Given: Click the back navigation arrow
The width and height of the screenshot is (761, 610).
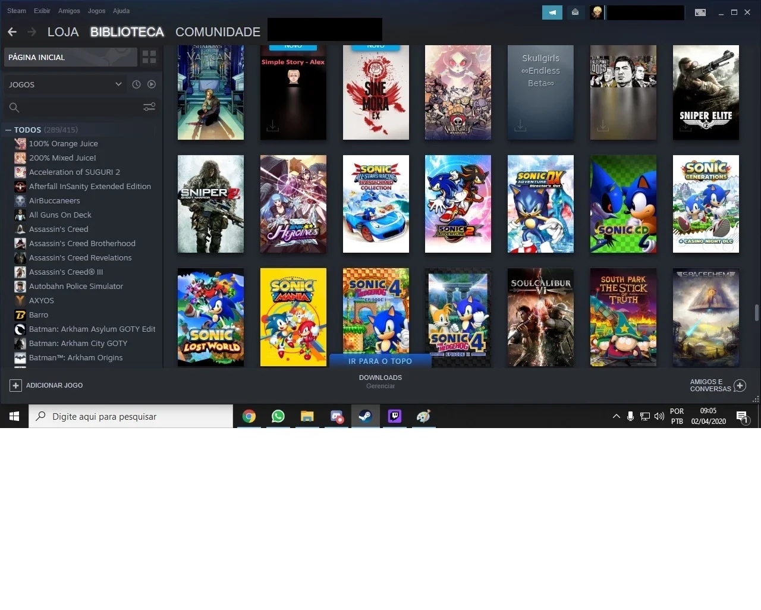Looking at the screenshot, I should pyautogui.click(x=12, y=32).
